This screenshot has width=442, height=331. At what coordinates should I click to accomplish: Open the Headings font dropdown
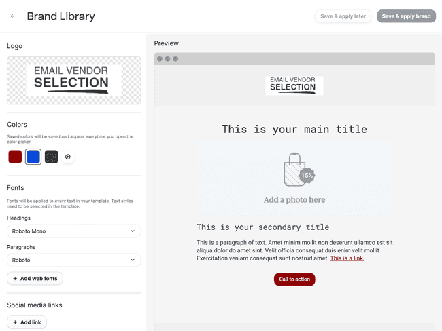pyautogui.click(x=74, y=231)
